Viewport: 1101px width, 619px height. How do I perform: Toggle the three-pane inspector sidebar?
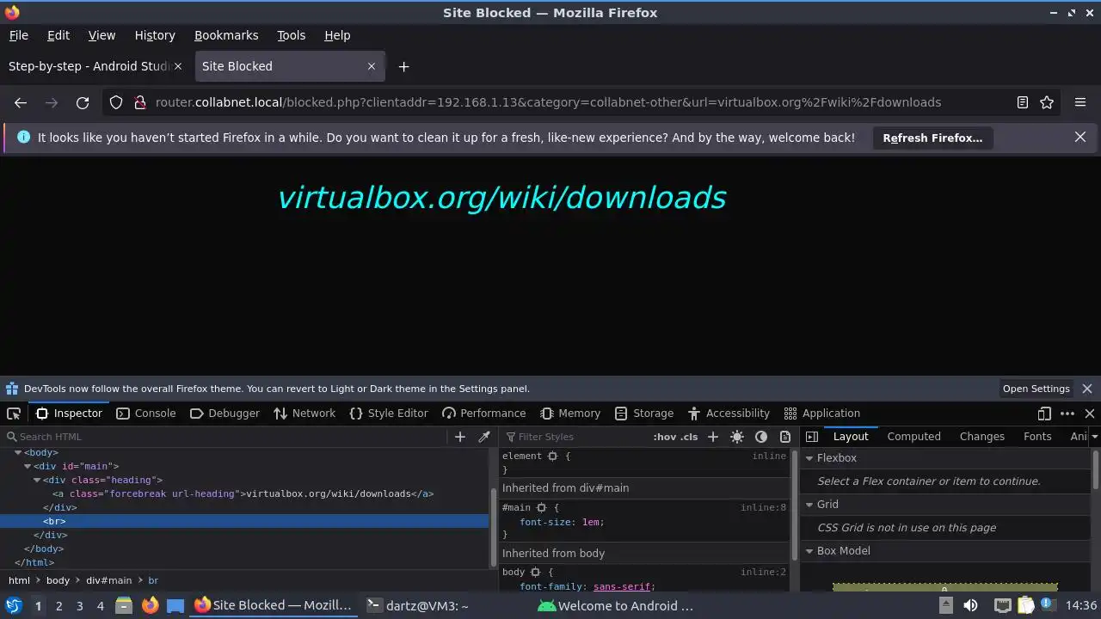click(x=811, y=437)
